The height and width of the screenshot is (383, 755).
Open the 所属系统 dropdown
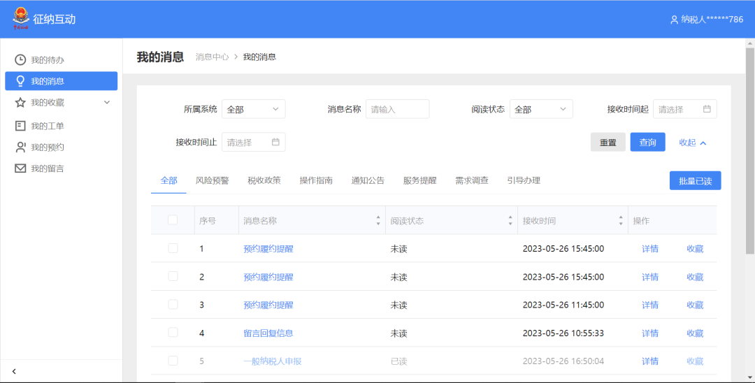point(253,109)
